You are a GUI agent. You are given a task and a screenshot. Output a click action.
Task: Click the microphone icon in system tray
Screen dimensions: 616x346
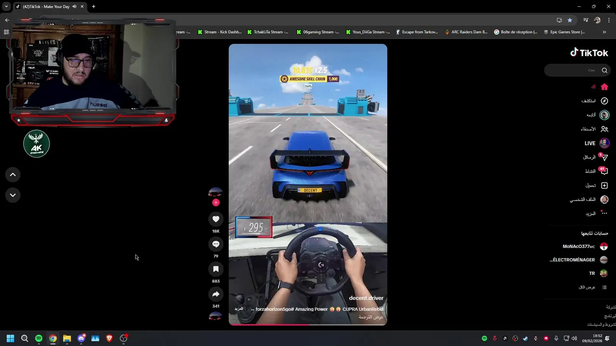tap(556, 338)
